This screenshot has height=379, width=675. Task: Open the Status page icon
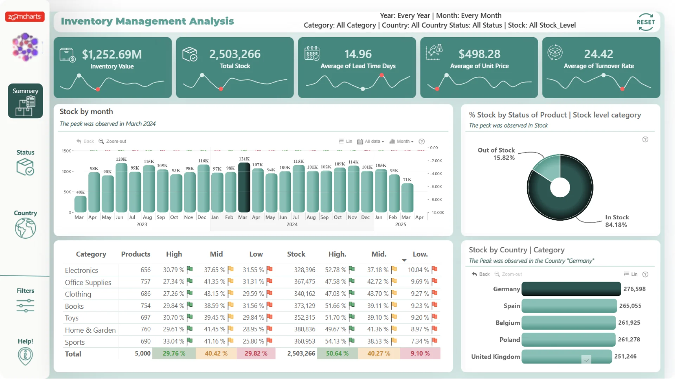coord(25,166)
